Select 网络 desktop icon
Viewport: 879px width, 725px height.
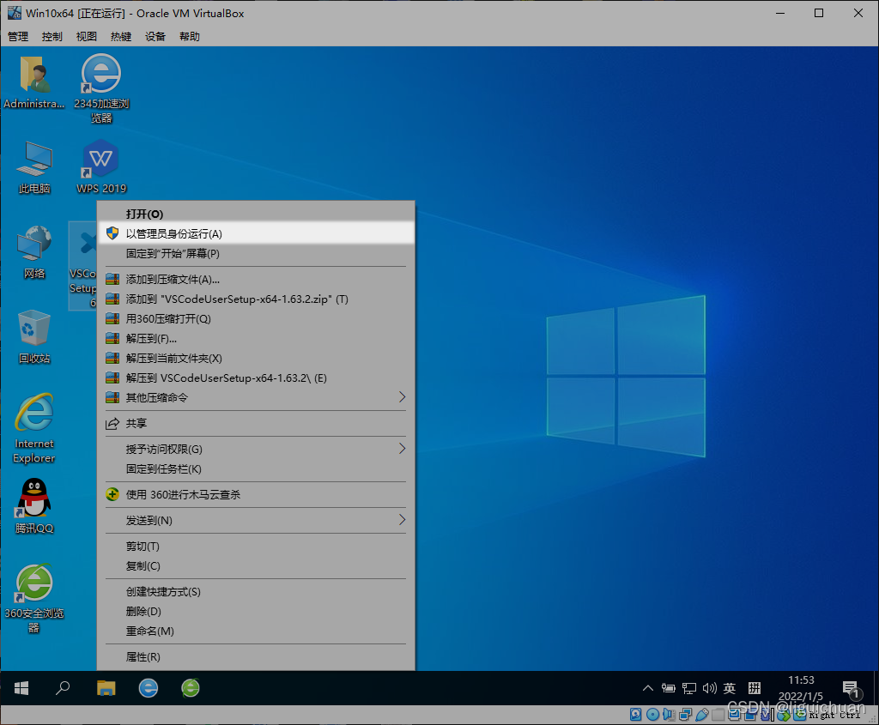34,251
